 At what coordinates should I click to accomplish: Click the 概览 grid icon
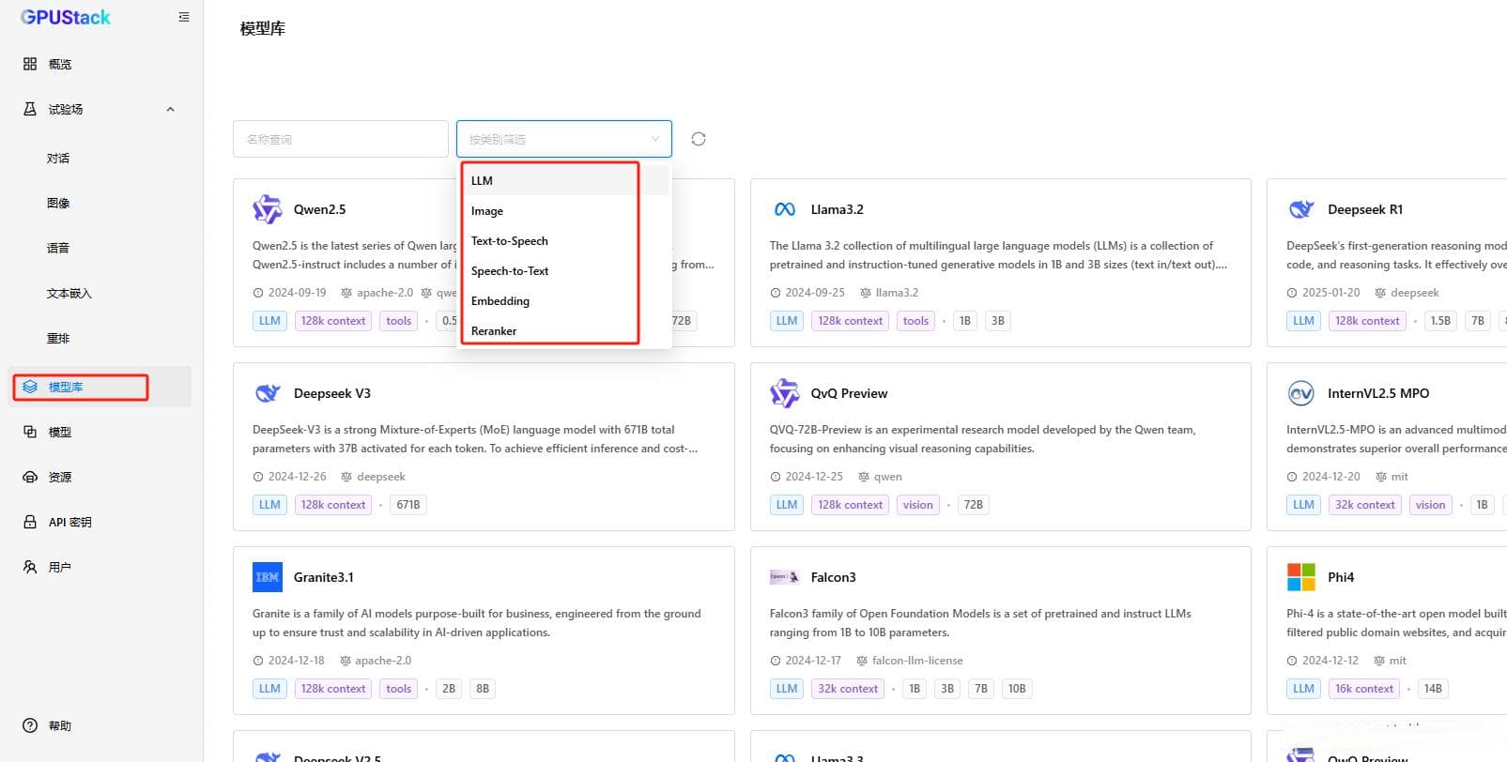point(30,64)
